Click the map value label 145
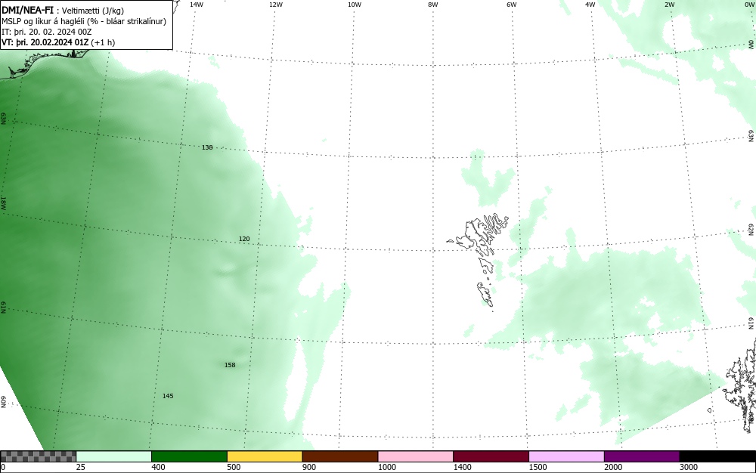The width and height of the screenshot is (756, 473). [x=168, y=396]
